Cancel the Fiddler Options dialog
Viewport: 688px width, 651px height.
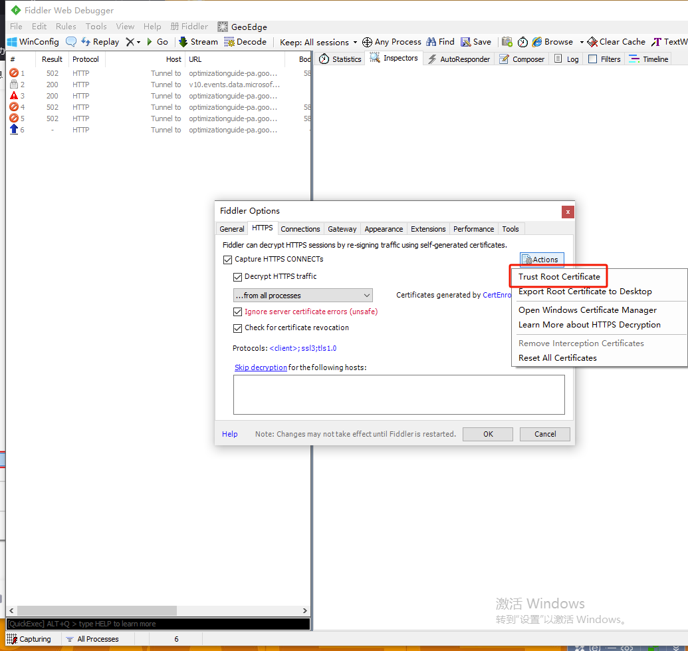pos(544,434)
